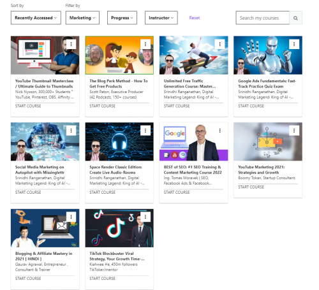Viewport: 319px width, 290px height.
Task: Expand the Instructor filter dropdown
Action: [x=161, y=18]
